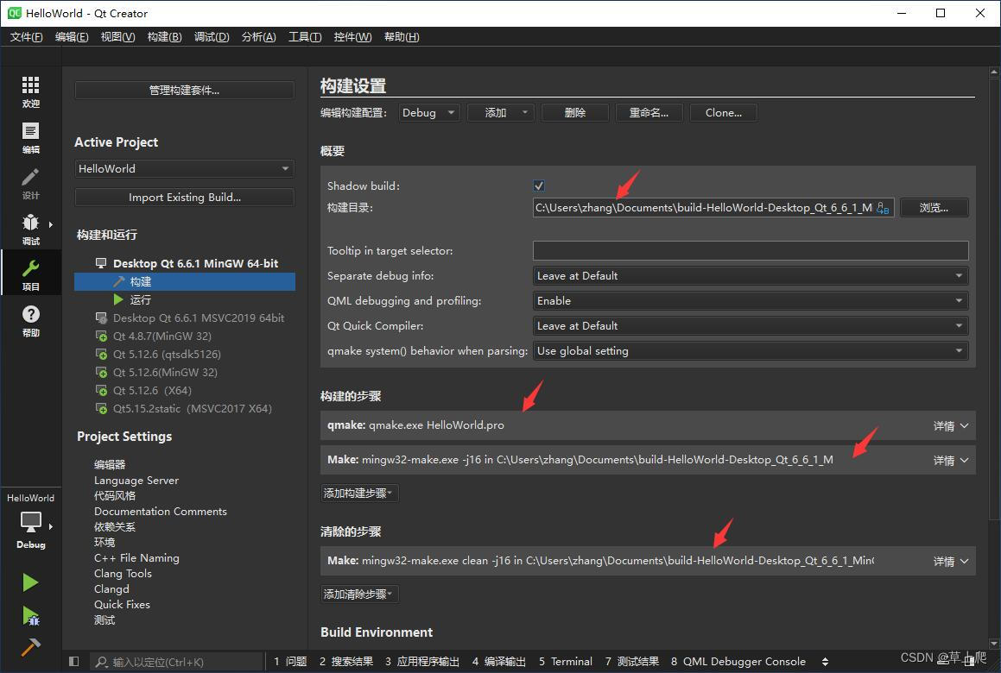Image resolution: width=1001 pixels, height=673 pixels.
Task: Start debugging with the bug play button
Action: point(30,615)
